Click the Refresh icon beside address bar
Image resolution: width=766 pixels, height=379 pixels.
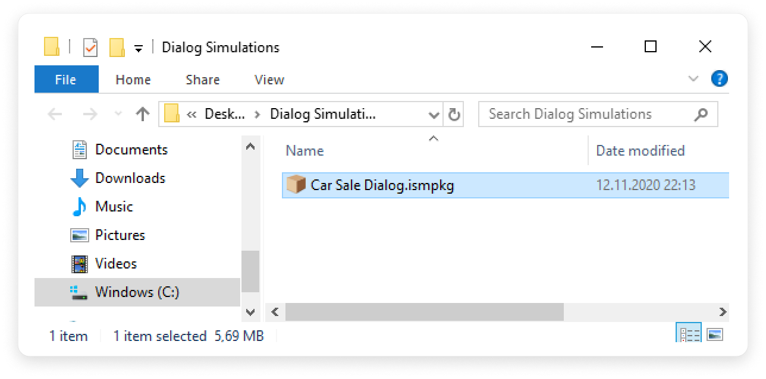tap(454, 115)
